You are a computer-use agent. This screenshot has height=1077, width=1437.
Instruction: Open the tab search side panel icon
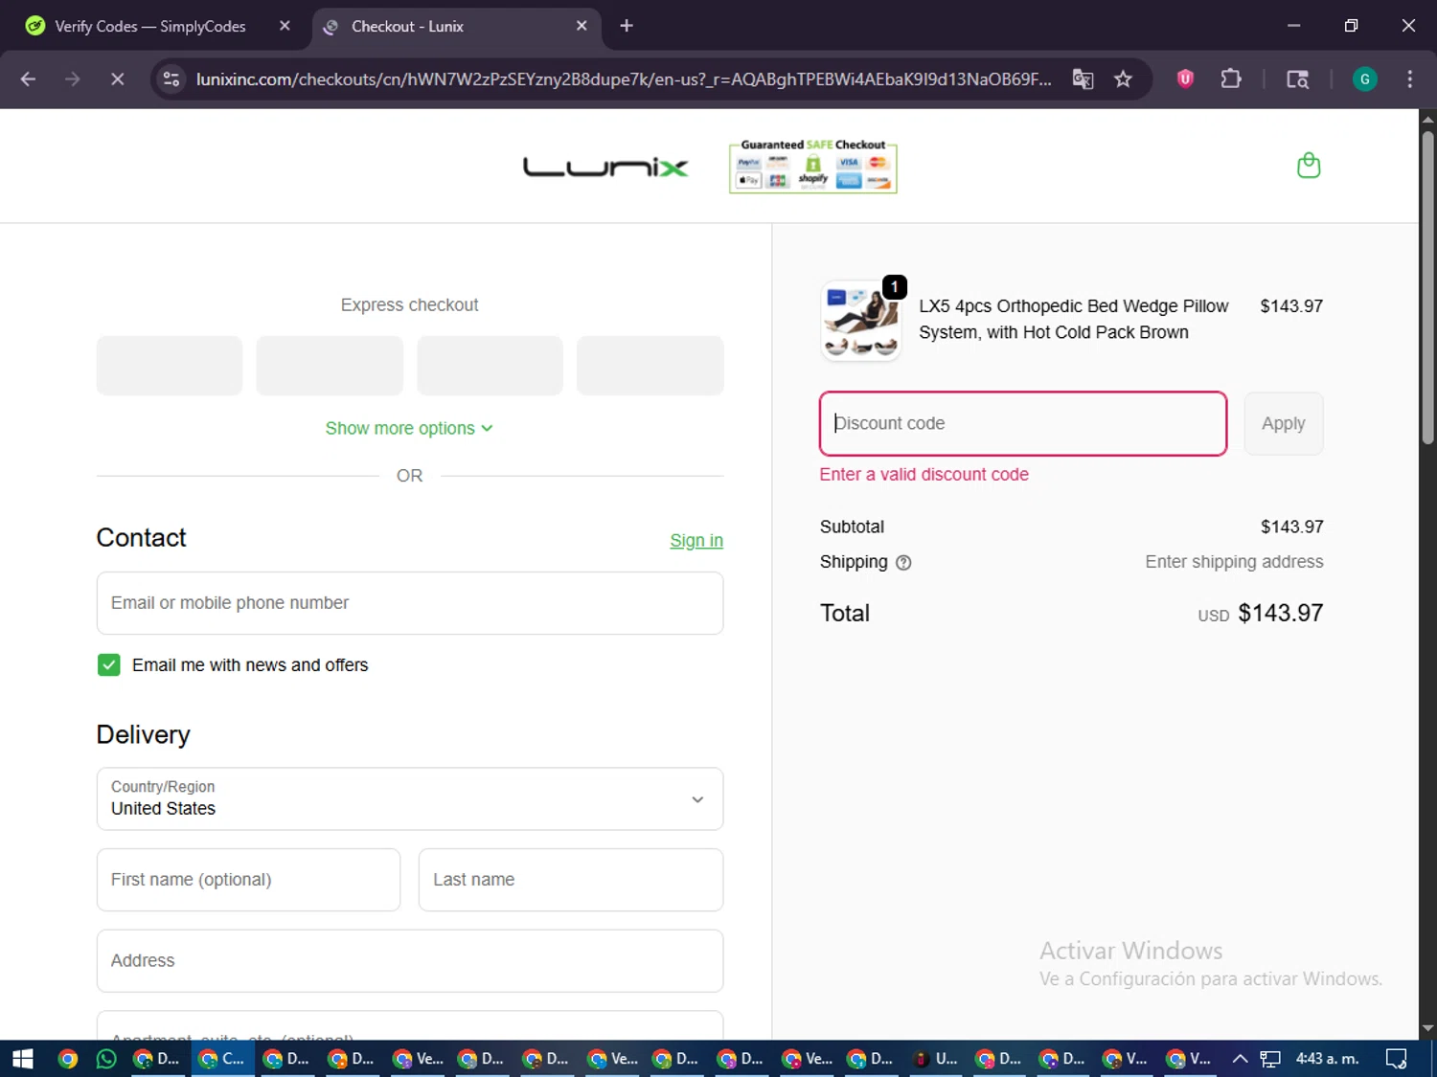tap(1297, 79)
